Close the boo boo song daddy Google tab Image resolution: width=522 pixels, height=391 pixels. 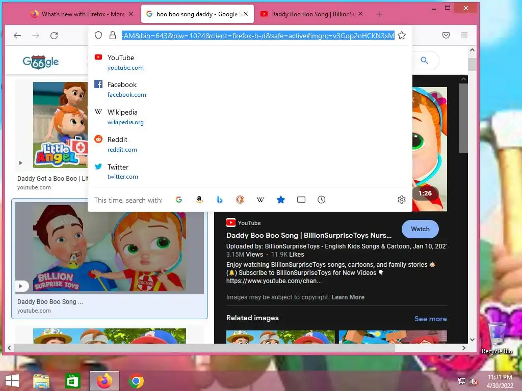(246, 14)
